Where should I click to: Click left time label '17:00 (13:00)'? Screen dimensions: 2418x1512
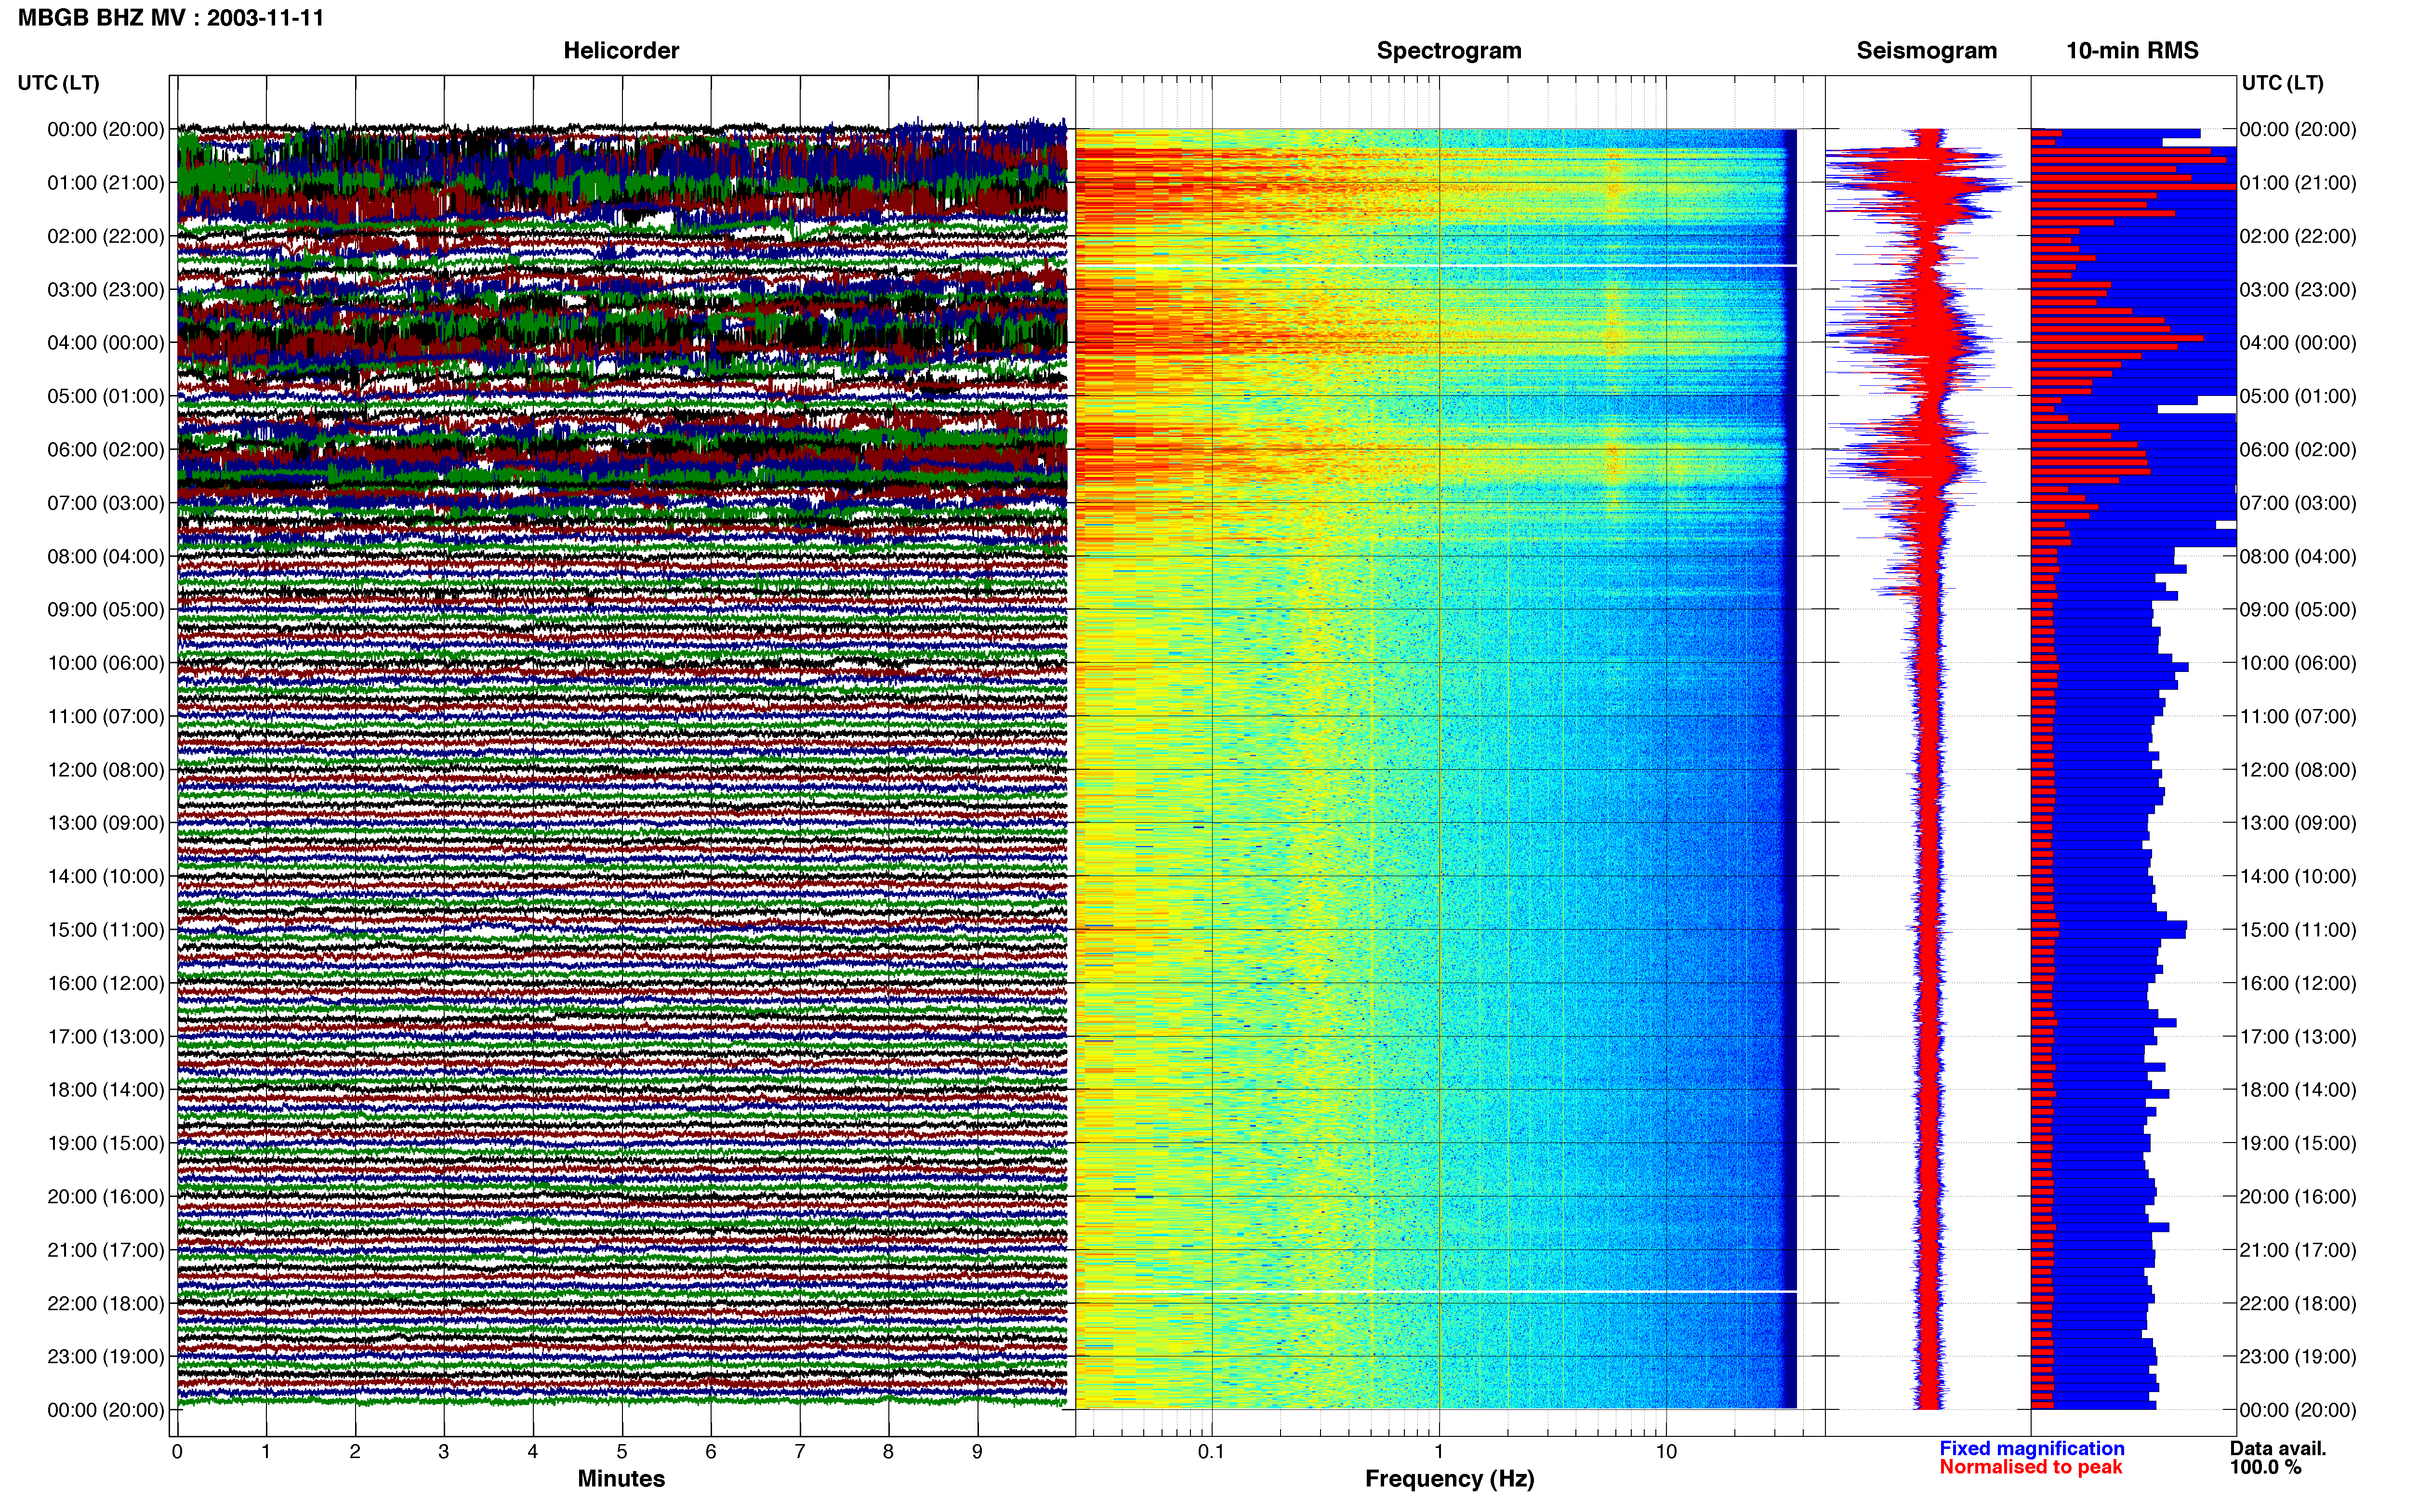(x=106, y=1036)
